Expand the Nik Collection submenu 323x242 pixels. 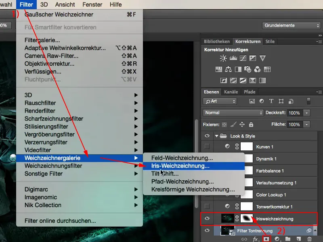[79, 205]
